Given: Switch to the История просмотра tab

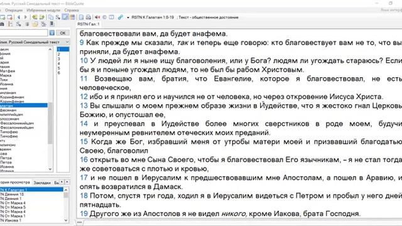Looking at the screenshot, I should coord(15,183).
